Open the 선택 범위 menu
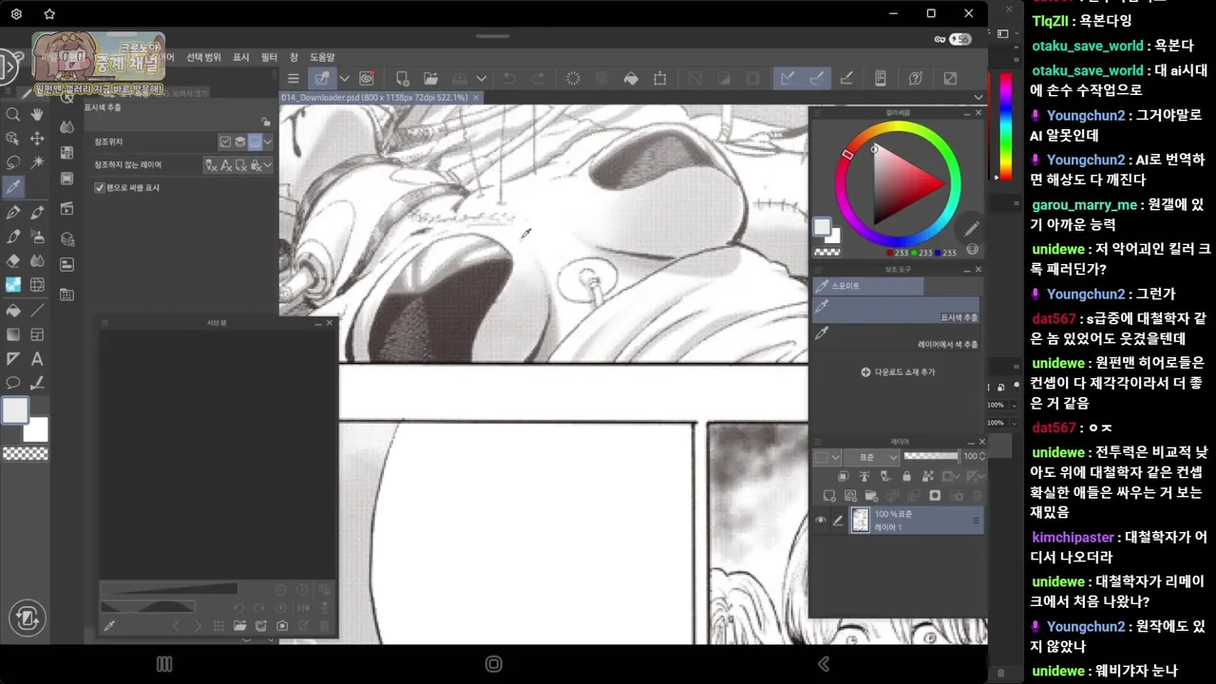This screenshot has width=1216, height=684. tap(203, 57)
